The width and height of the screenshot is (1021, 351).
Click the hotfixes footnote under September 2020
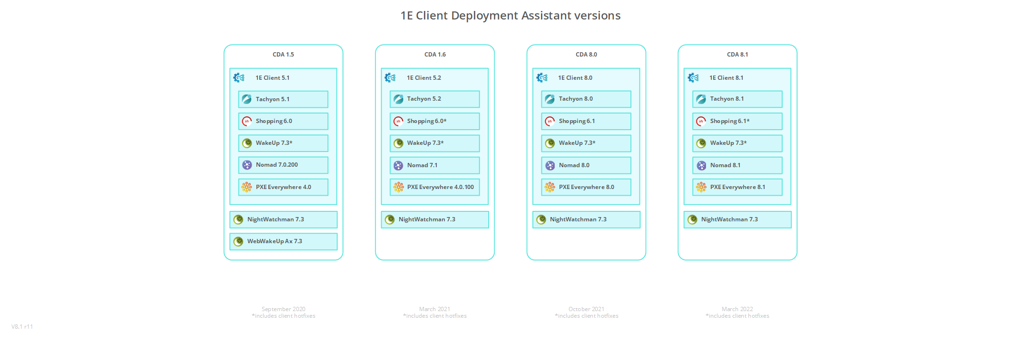click(284, 316)
